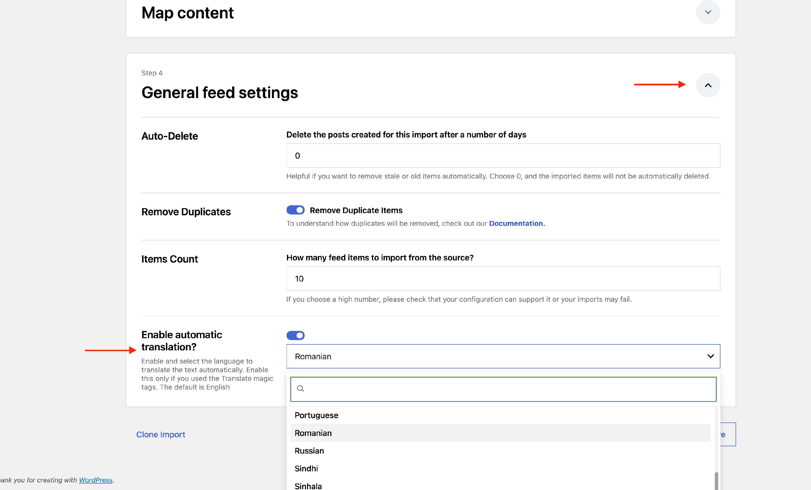This screenshot has width=811, height=490.
Task: Open the Romanian language dropdown arrow
Action: coord(710,356)
